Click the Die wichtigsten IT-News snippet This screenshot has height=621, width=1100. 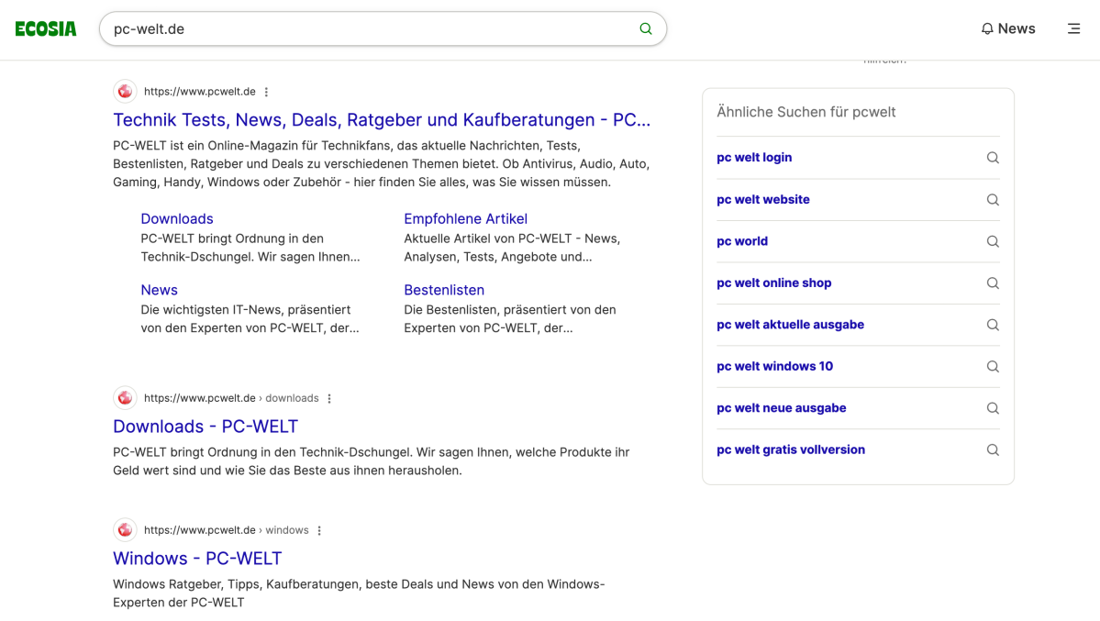250,319
